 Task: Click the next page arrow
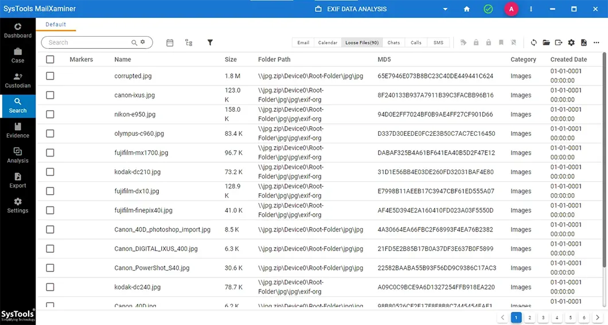[598, 318]
